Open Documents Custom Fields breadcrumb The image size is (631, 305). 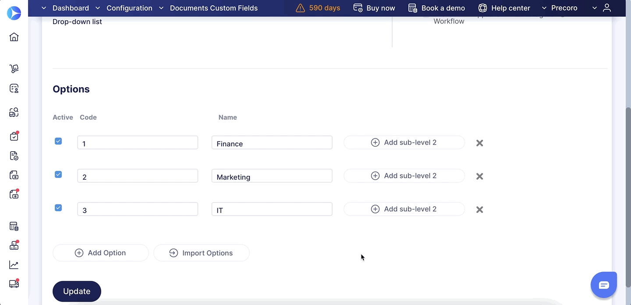(214, 8)
